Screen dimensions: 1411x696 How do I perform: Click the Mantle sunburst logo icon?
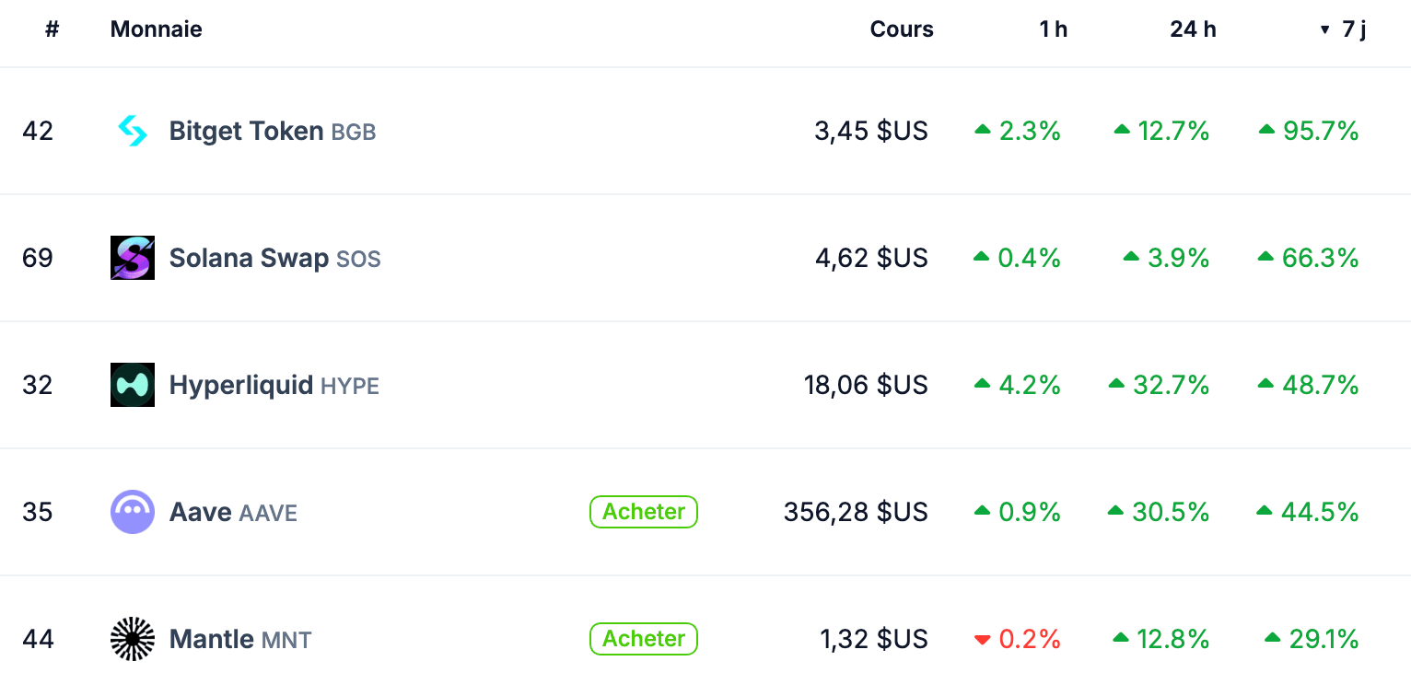[x=133, y=639]
